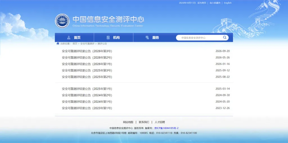Open 安全可靠测评结果公告（2024年第2号）
288x143 pixels.
click(x=87, y=95)
